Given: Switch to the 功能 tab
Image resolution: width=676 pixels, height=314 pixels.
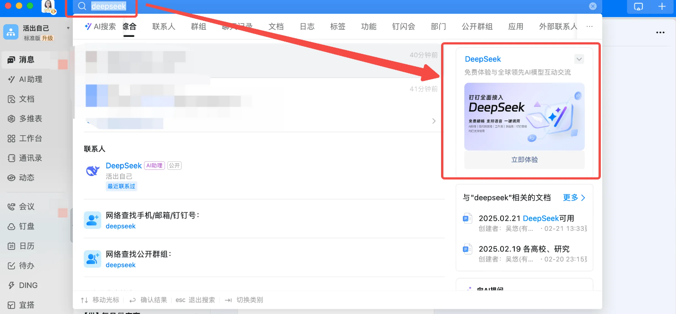Looking at the screenshot, I should 369,26.
